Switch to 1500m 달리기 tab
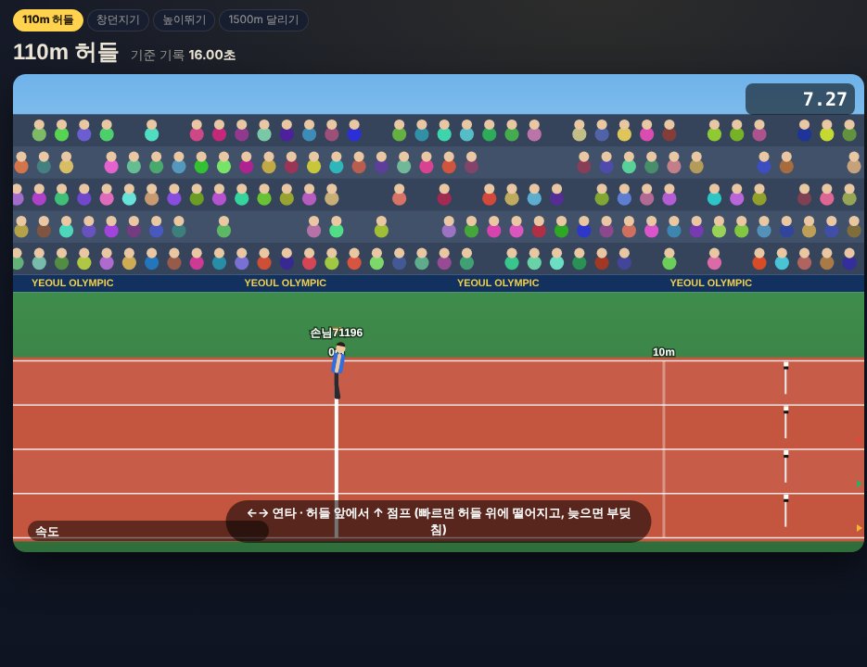The width and height of the screenshot is (867, 667). (x=263, y=19)
